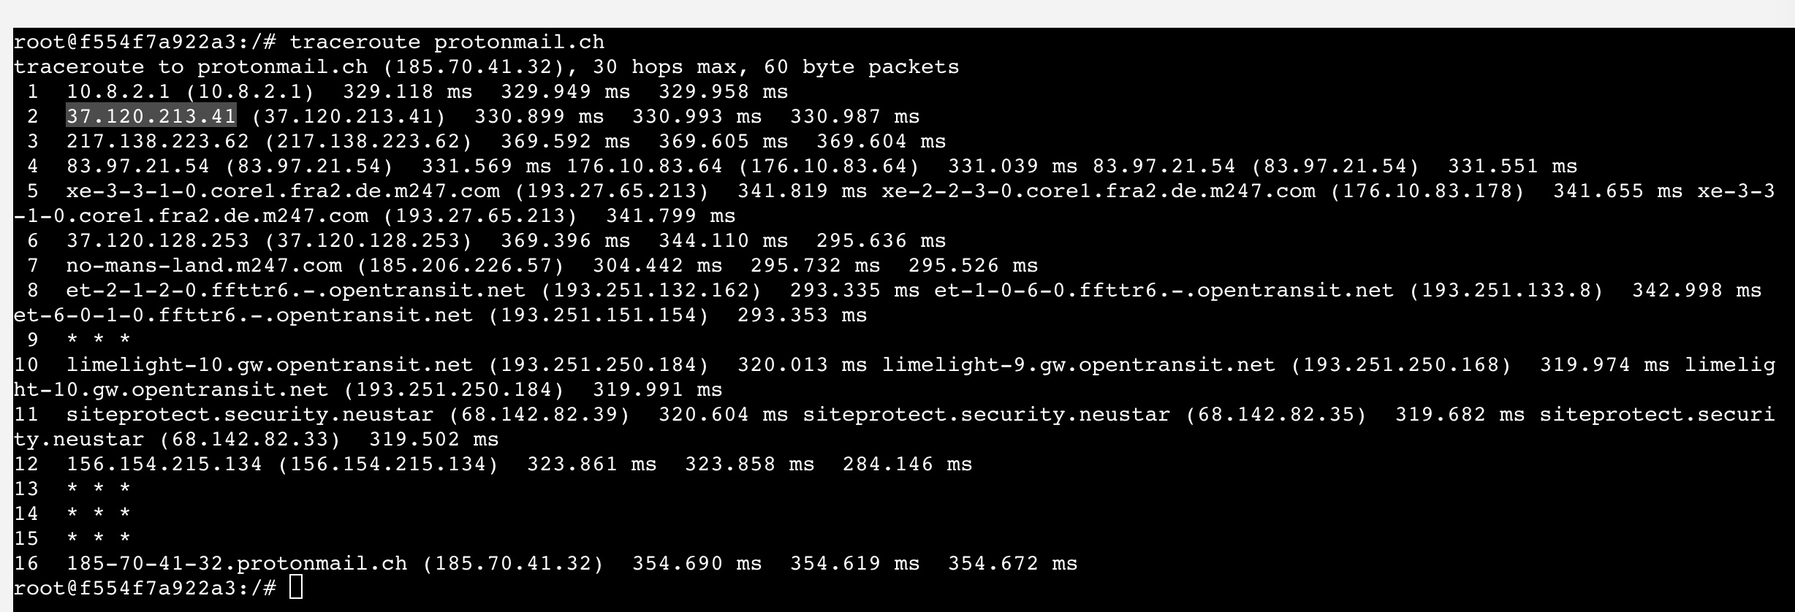Click the et-2-1-2-0.ffttr6 opentransit hostname
The height and width of the screenshot is (612, 1795).
coord(296,290)
